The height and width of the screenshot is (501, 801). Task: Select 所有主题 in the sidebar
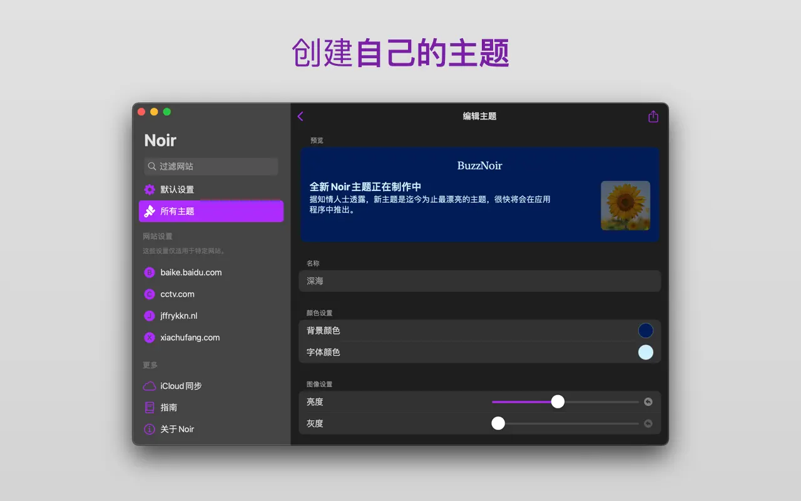tap(211, 211)
